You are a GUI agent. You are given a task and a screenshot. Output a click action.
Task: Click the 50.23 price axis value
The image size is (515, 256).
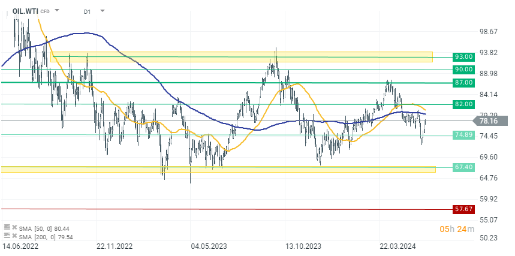489,237
